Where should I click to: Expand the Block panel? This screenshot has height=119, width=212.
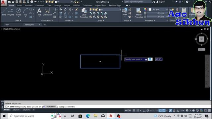[x=128, y=20]
